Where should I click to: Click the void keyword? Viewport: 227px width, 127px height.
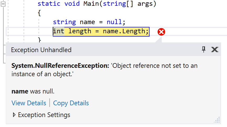(x=72, y=4)
